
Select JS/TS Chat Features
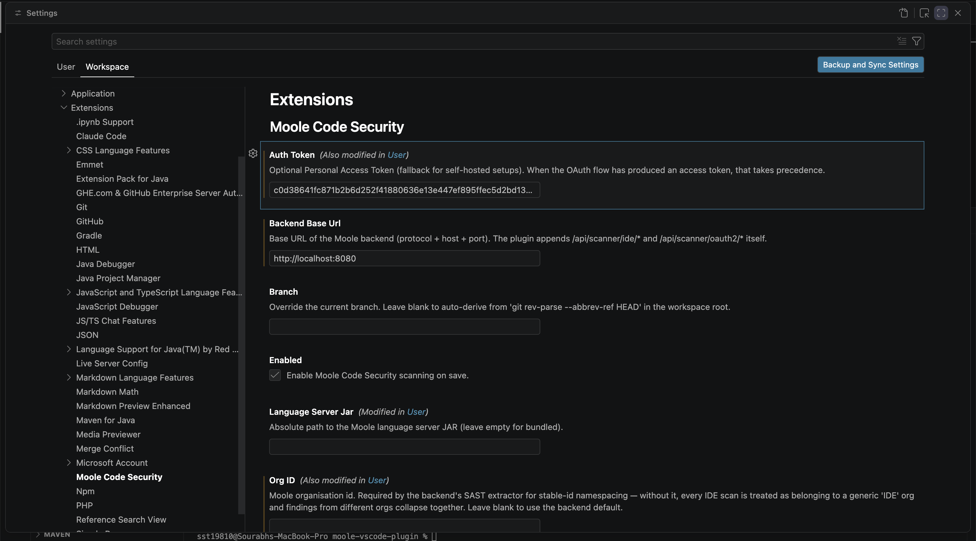(x=116, y=321)
